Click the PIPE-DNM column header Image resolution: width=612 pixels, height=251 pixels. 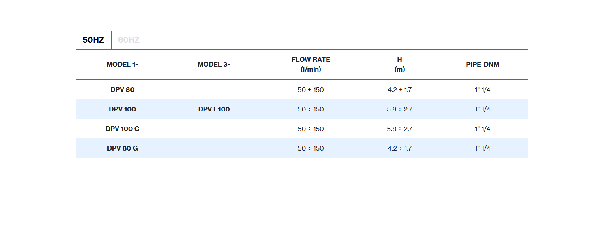(x=483, y=64)
